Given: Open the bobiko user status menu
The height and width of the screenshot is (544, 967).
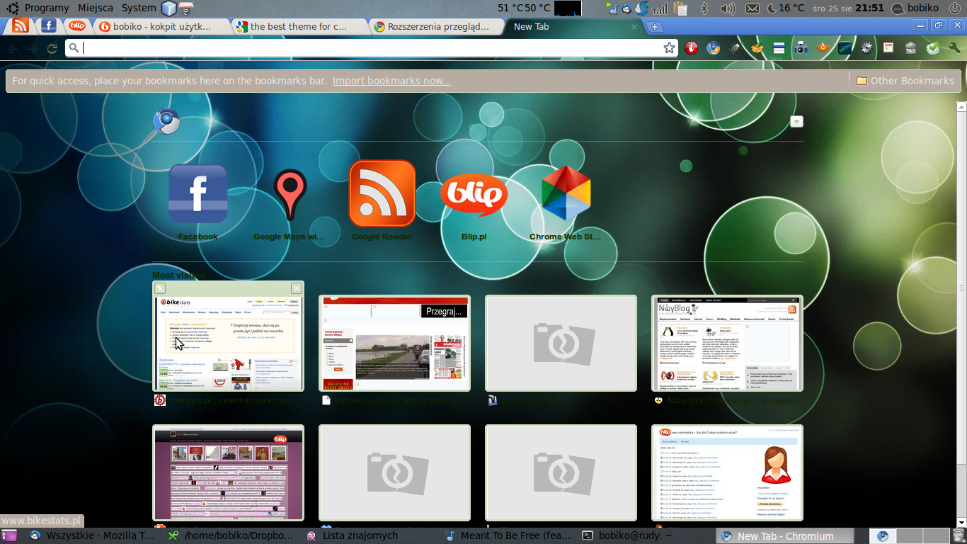Looking at the screenshot, I should click(x=915, y=8).
